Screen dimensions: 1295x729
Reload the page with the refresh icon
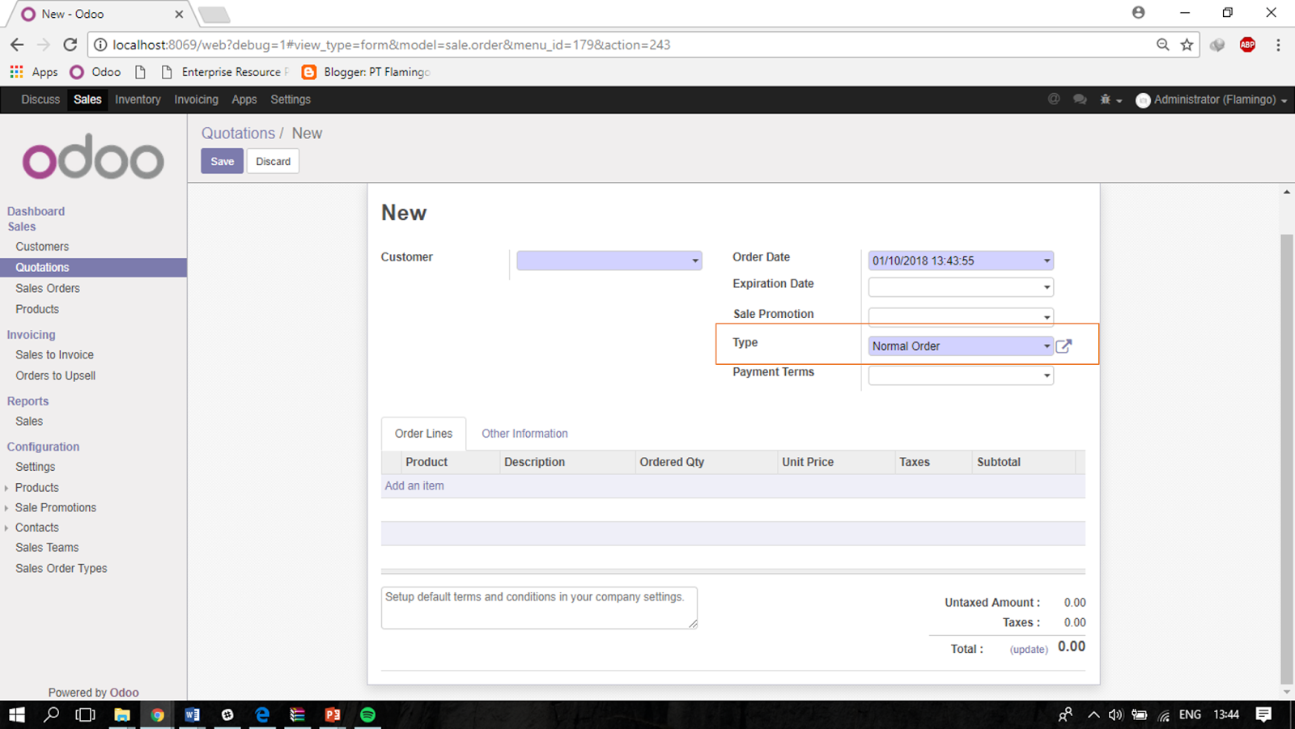[x=70, y=45]
